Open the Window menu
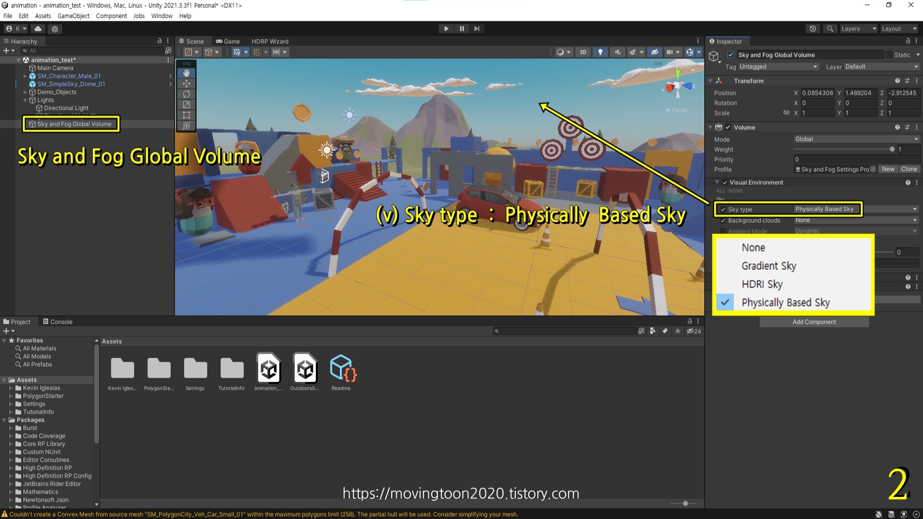 tap(162, 16)
